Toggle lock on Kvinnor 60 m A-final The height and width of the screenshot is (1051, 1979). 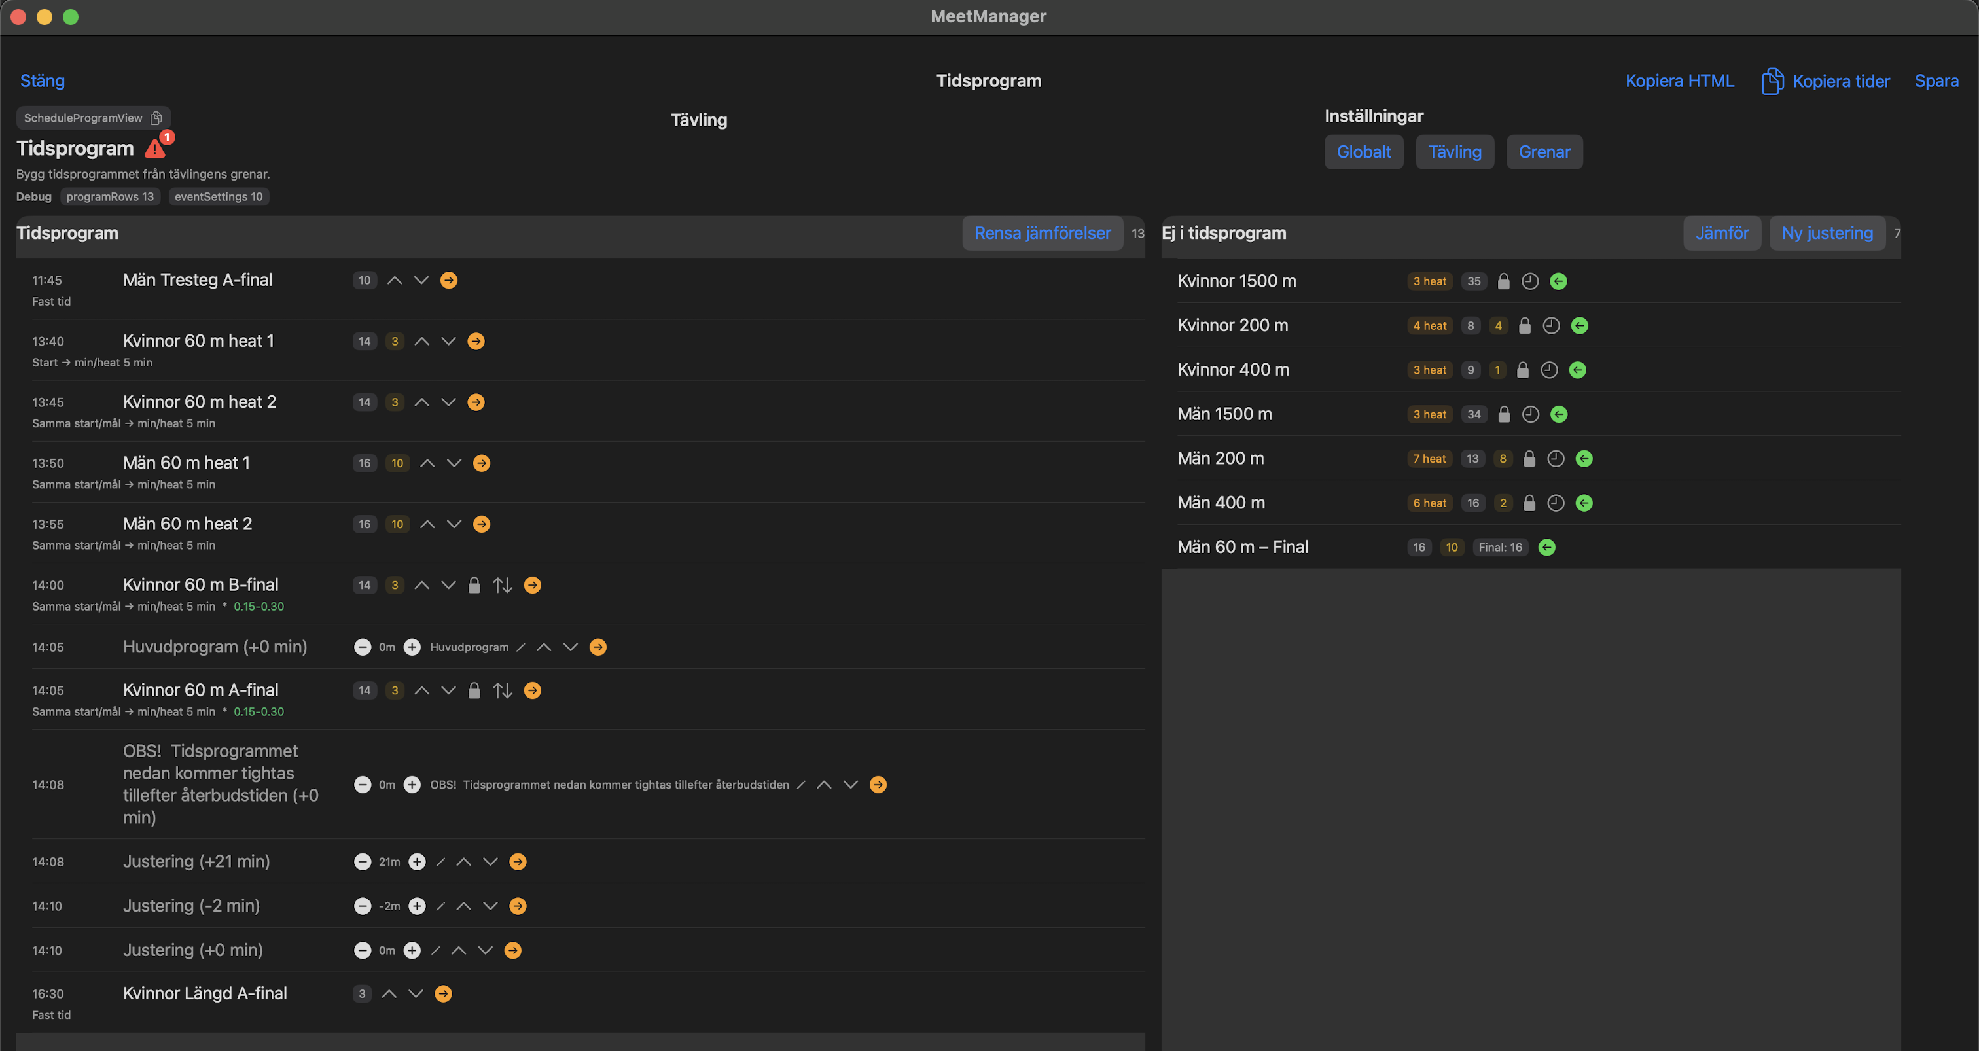(474, 690)
